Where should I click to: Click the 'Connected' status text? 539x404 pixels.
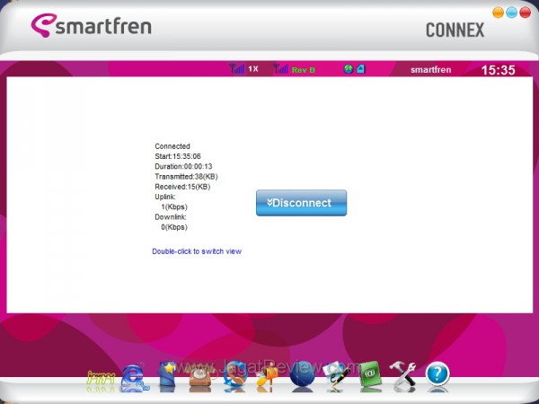point(172,146)
